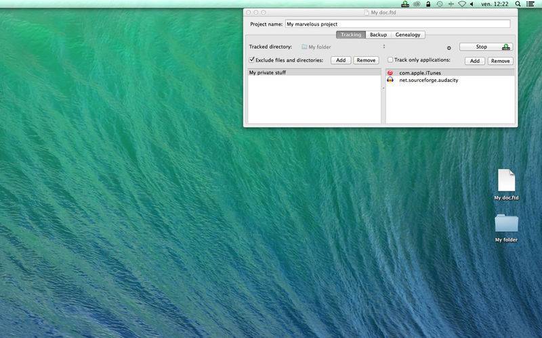Select the 'com.apple.iTunes' row text
Viewport: 542px width, 338px height.
pyautogui.click(x=420, y=73)
